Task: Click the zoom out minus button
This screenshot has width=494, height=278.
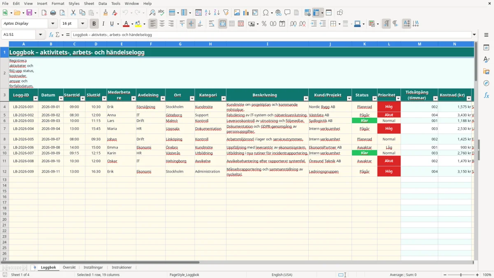Action: coord(445,275)
